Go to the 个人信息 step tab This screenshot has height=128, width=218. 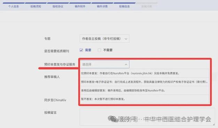14,6
